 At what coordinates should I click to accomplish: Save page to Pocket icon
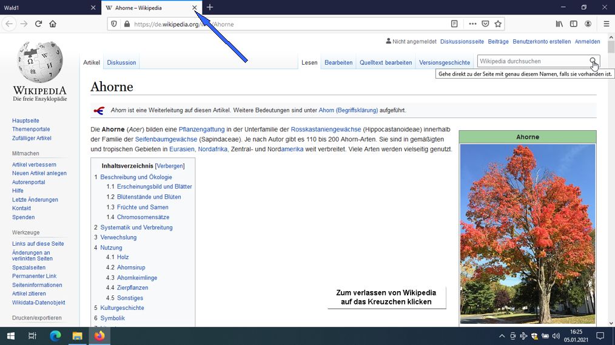tap(485, 24)
